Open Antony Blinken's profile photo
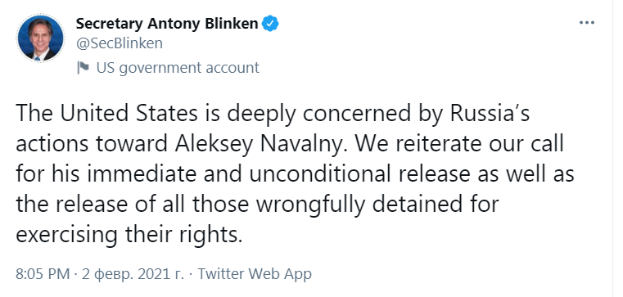This screenshot has width=623, height=297. (x=41, y=38)
